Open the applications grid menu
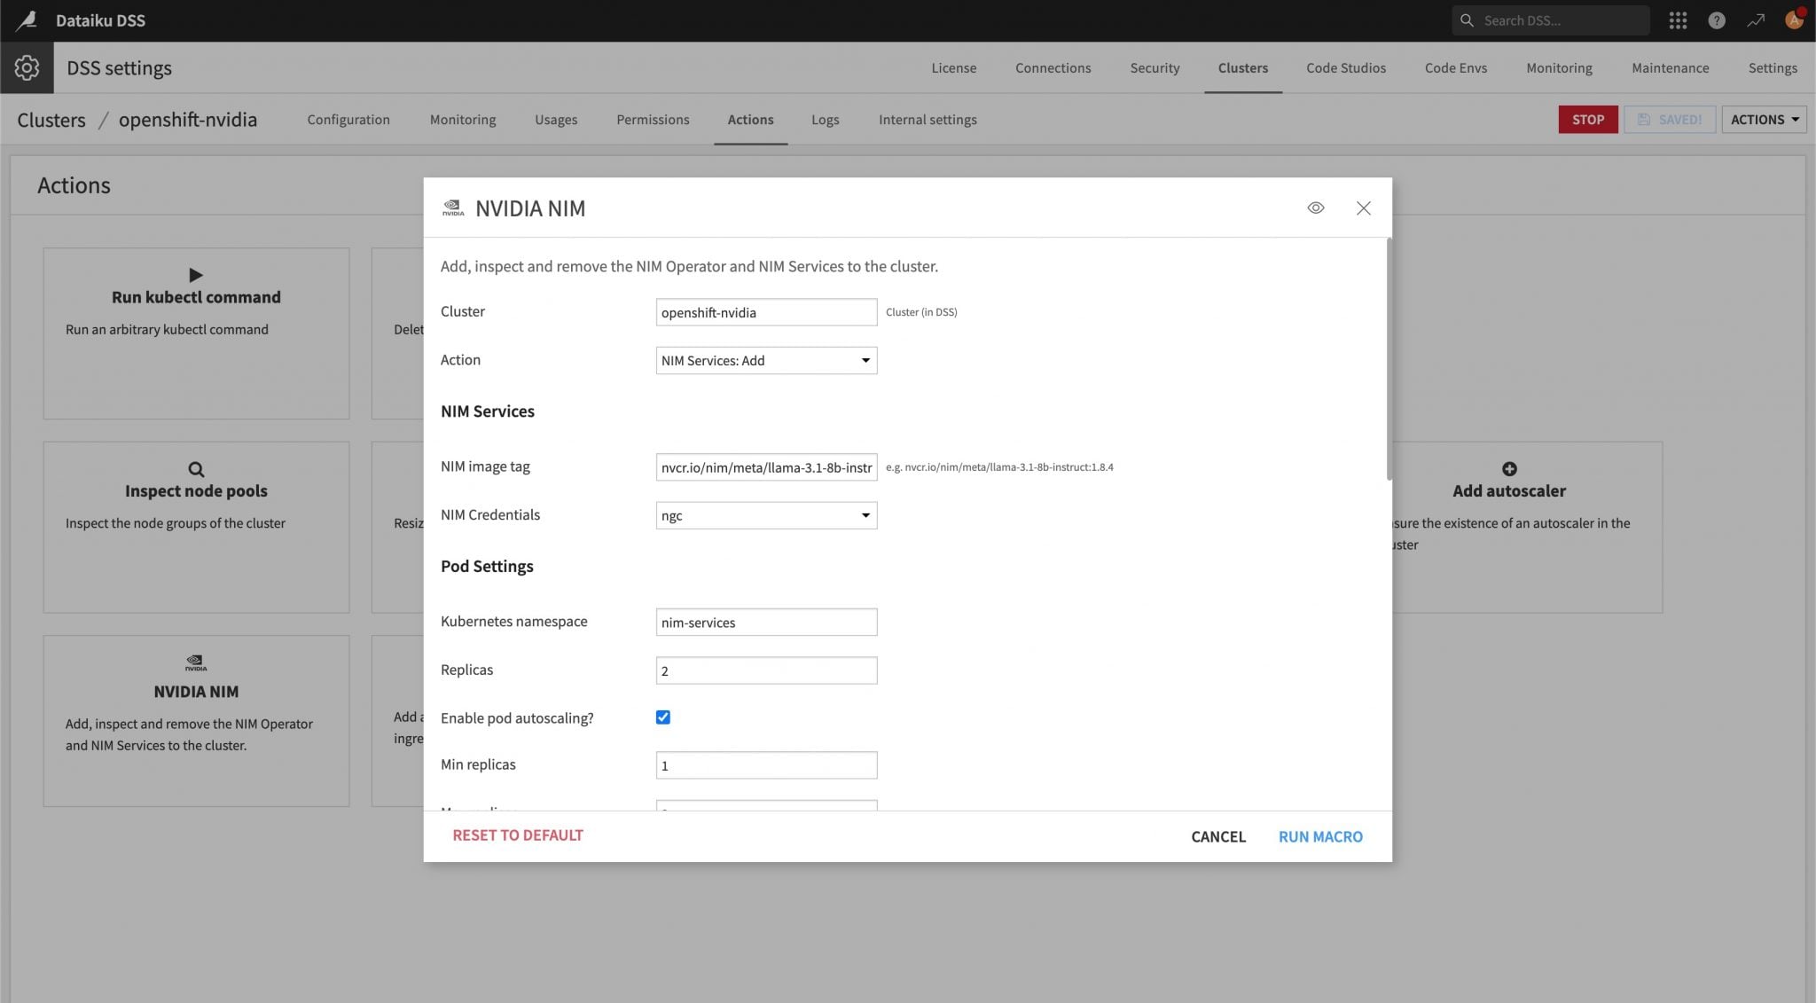The image size is (1816, 1003). (1677, 20)
